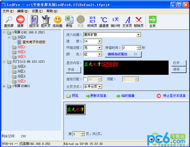Add a 文本页 text page
Screen dimensions: 190x147
(127, 22)
